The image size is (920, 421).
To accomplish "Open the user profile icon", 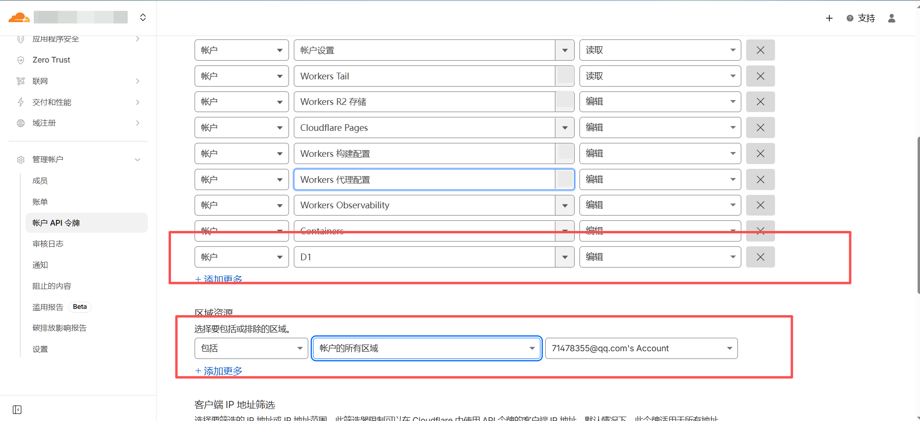I will tap(892, 18).
